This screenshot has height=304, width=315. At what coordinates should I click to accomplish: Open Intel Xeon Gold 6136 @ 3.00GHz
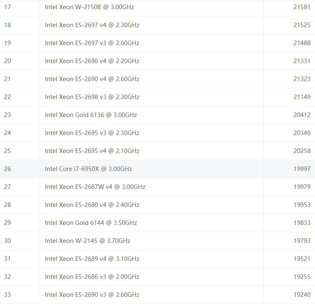pyautogui.click(x=91, y=115)
